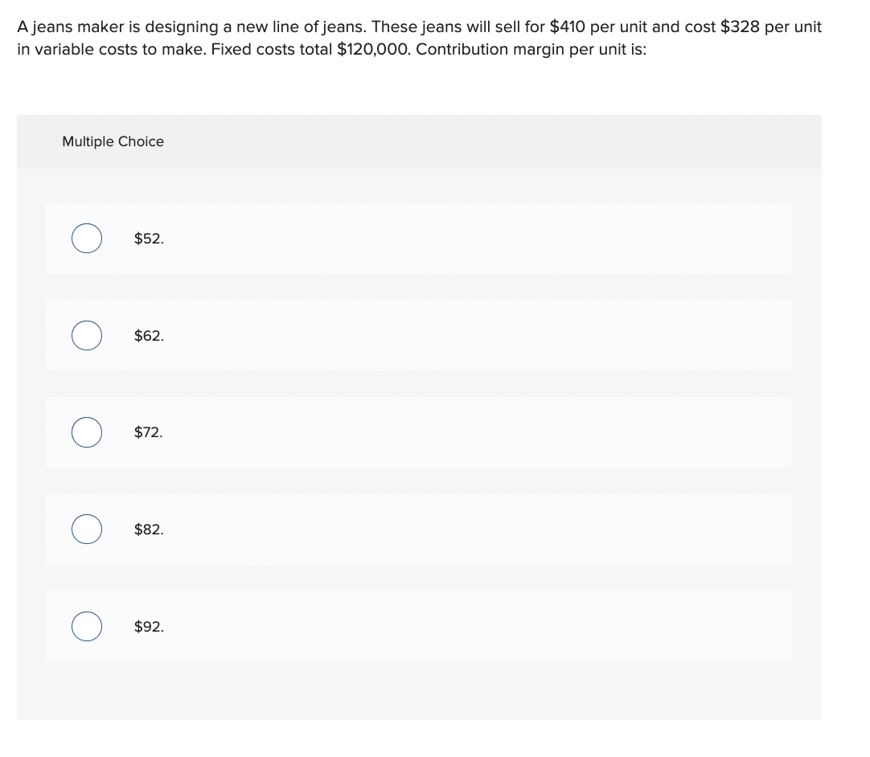Select the $72 radio button

[x=87, y=432]
